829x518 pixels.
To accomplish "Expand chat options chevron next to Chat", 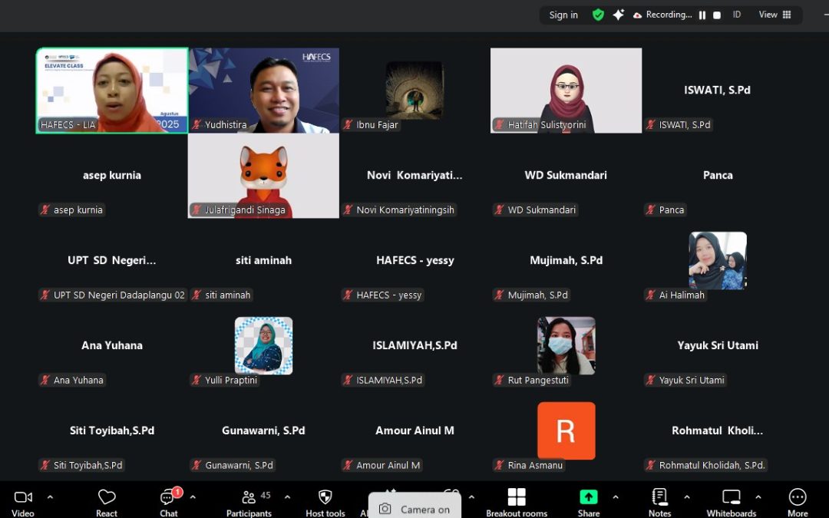I will point(193,497).
